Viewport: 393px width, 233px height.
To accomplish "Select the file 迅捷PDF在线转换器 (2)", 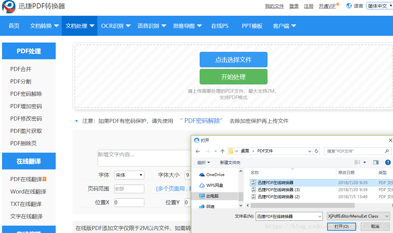I will 279,197.
